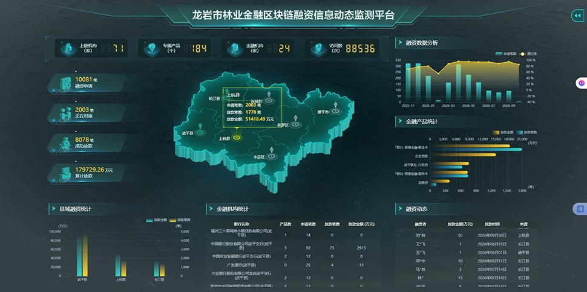Click the 88536 访问数 counter
587x292 pixels.
(x=360, y=48)
